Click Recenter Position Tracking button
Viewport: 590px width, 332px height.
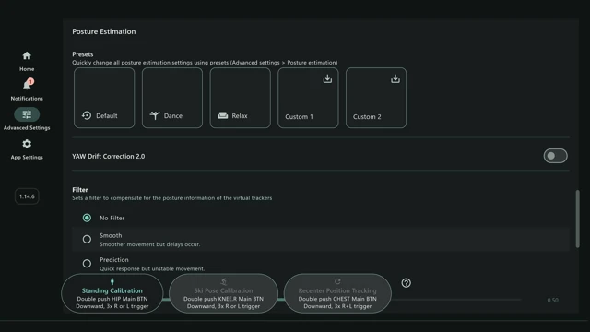[x=337, y=293]
